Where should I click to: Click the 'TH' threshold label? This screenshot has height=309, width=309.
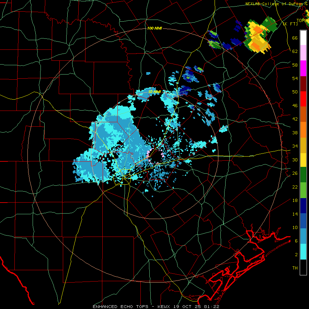coord(295,268)
